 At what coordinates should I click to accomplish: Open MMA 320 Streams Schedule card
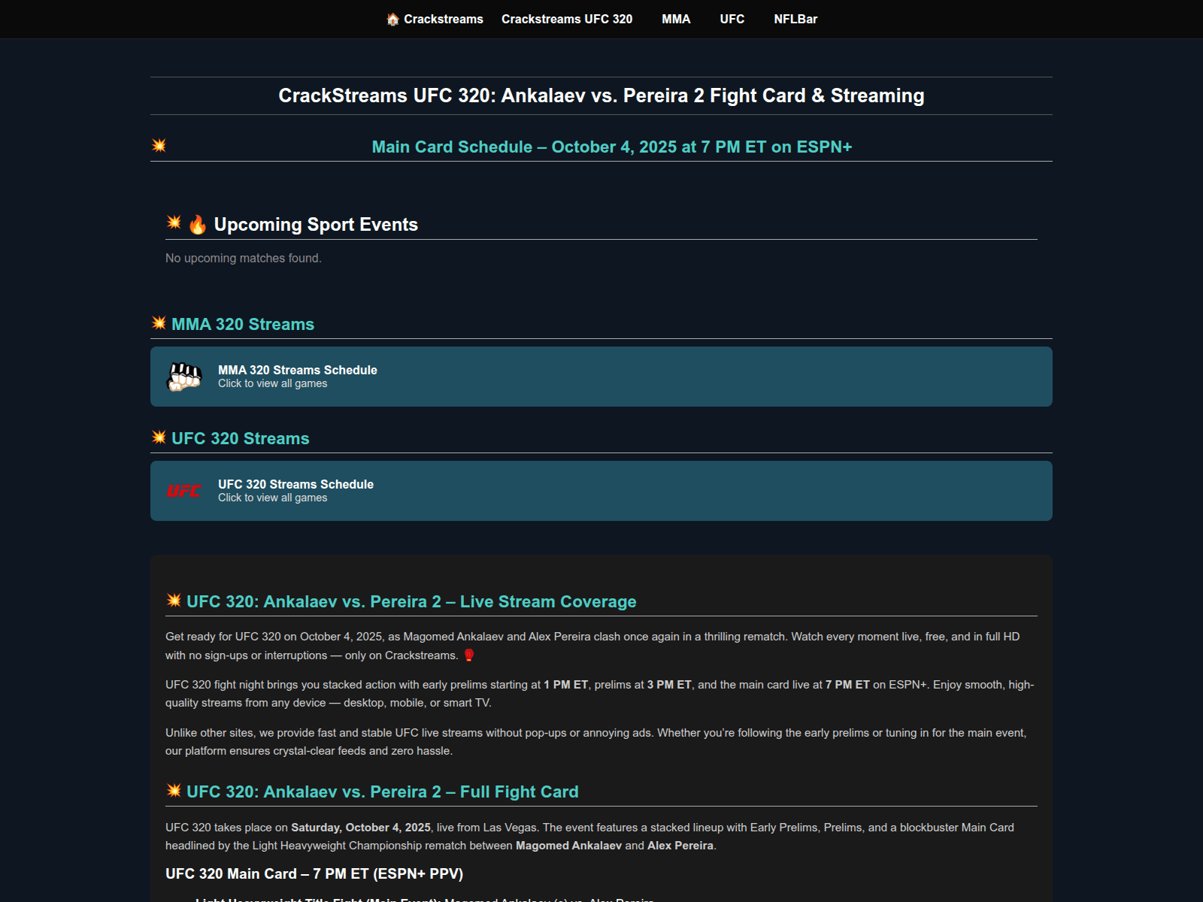click(601, 377)
